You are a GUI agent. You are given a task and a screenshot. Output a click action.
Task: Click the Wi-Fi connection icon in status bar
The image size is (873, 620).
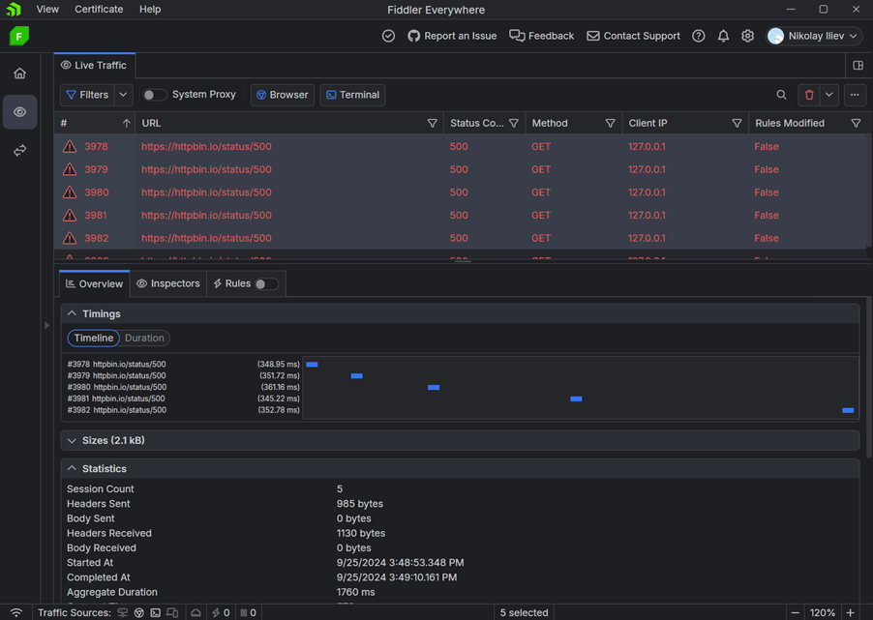16,613
